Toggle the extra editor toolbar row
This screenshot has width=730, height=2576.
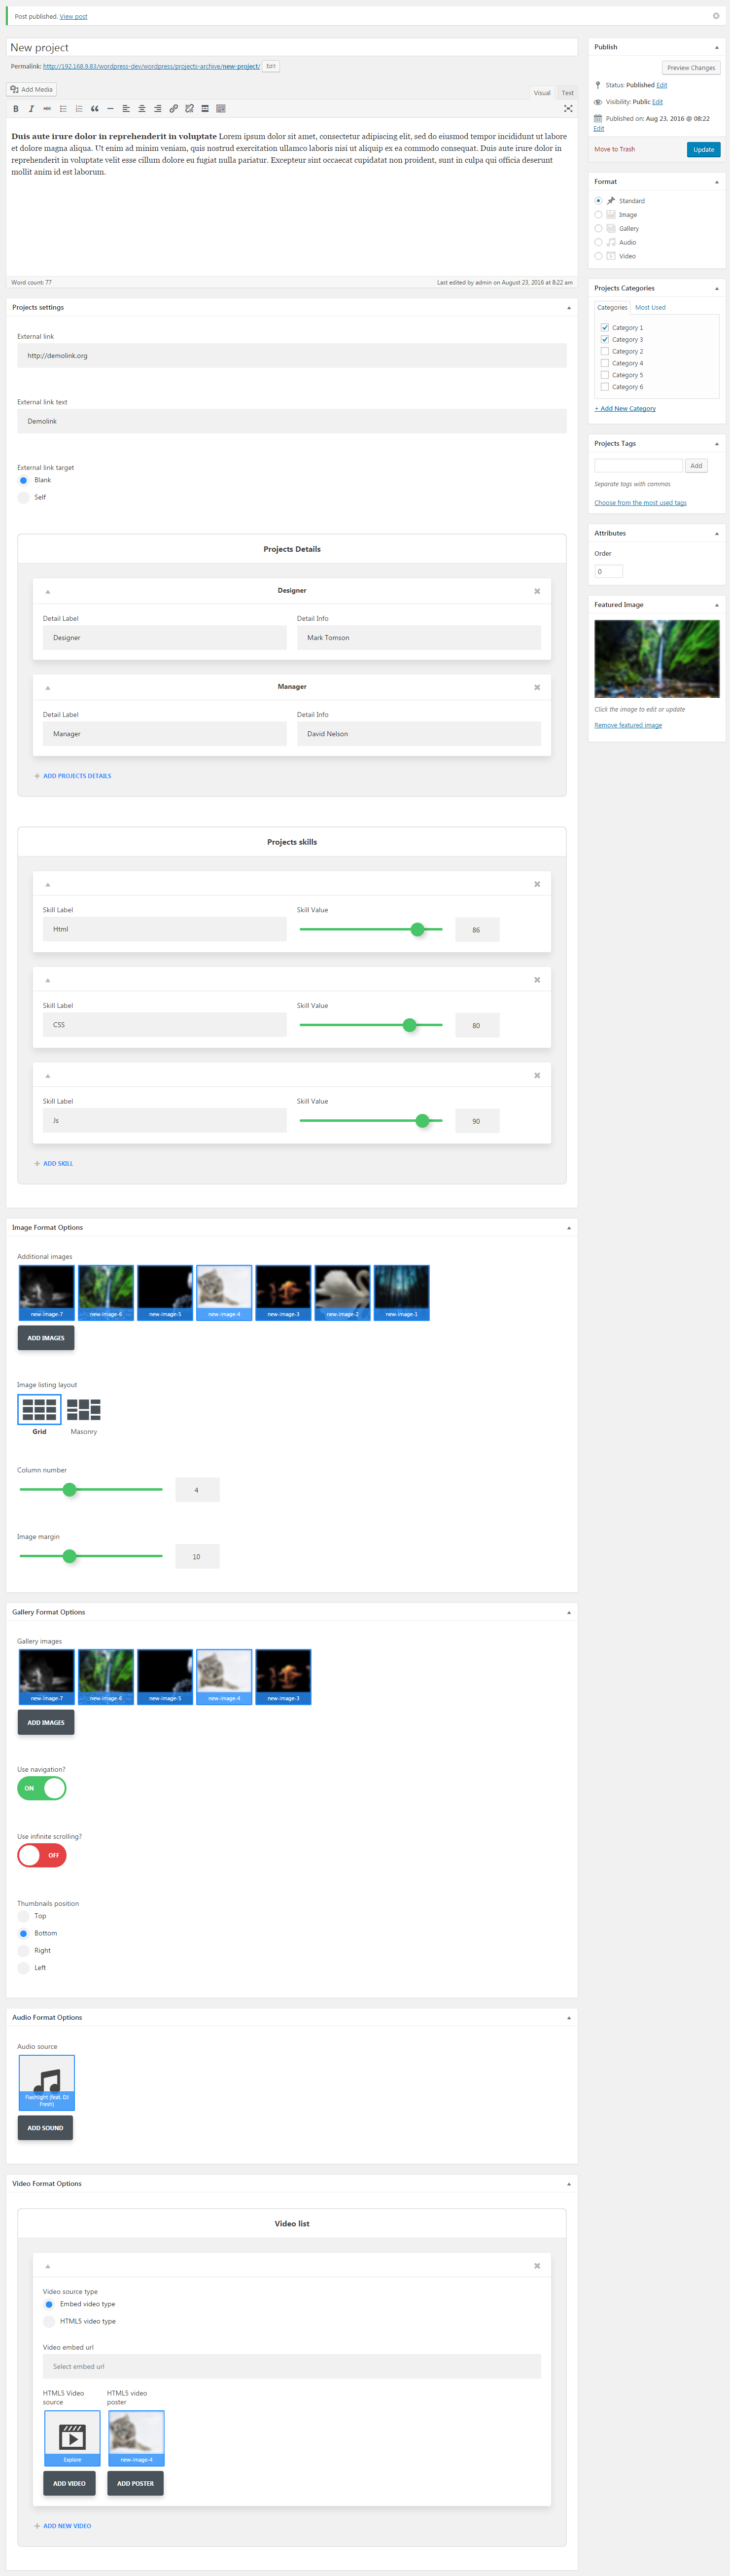pos(221,109)
